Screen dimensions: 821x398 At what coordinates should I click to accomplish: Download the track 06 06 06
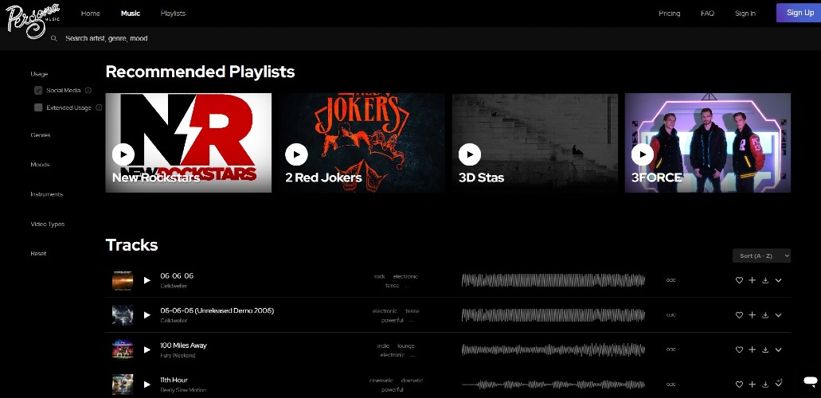coord(765,280)
